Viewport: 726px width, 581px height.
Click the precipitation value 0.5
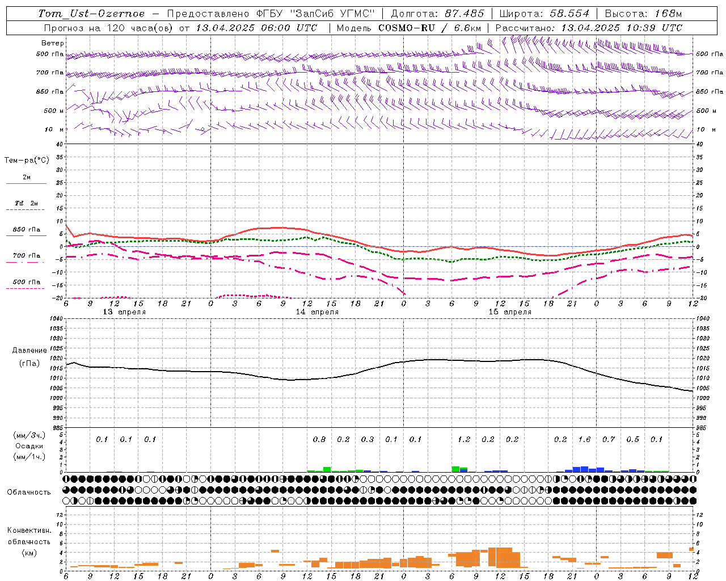point(632,439)
